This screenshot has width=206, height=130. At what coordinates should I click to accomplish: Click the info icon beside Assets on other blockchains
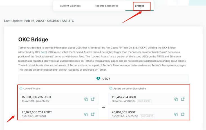(111, 88)
